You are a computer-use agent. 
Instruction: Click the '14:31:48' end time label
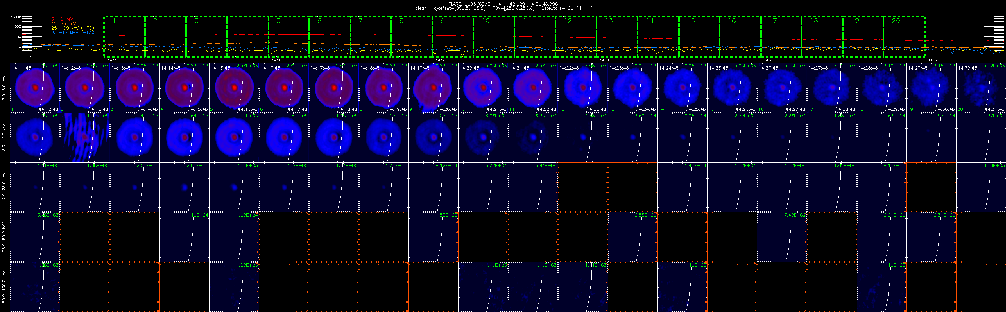pyautogui.click(x=995, y=109)
